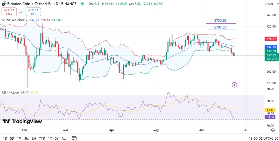Click the green 617.89 price axis label
Viewport: 279px width, 141px height.
coord(271,51)
